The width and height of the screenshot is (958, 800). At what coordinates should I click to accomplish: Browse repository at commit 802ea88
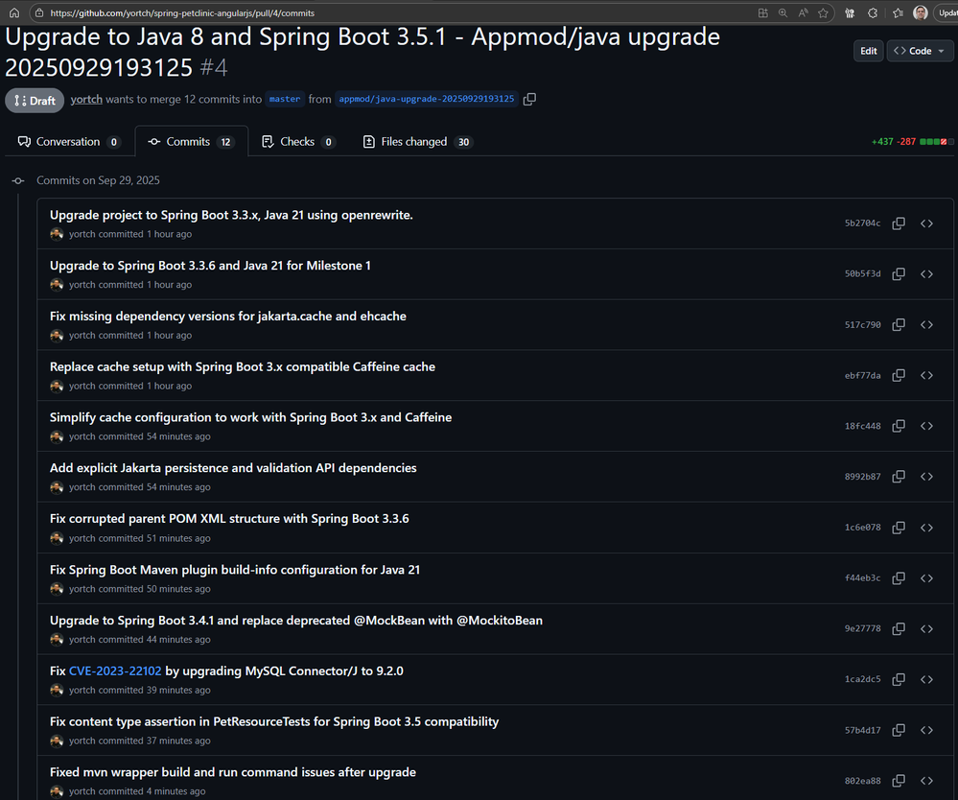pos(927,781)
